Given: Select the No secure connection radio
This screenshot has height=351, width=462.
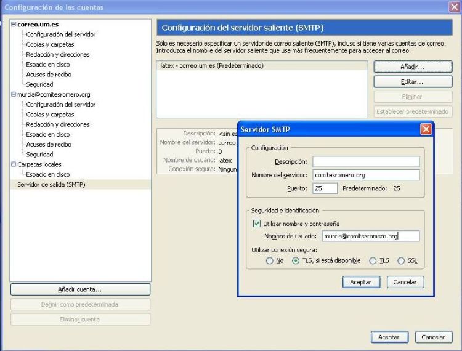Looking at the screenshot, I should 269,261.
